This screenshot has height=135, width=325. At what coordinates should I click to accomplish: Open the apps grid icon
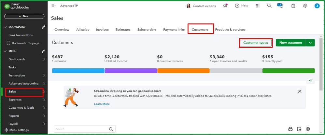click(x=258, y=6)
